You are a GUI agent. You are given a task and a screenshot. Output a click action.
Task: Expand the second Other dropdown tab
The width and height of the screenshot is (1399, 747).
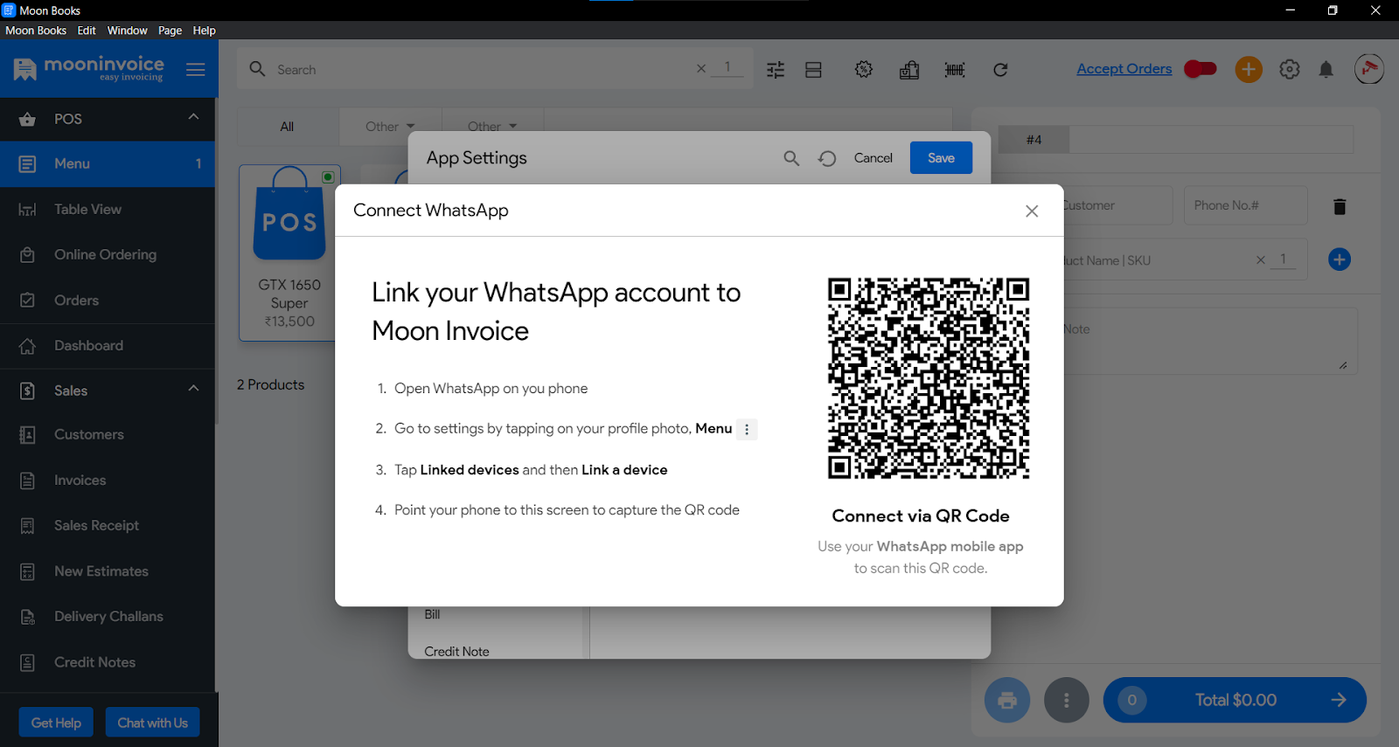pos(492,127)
